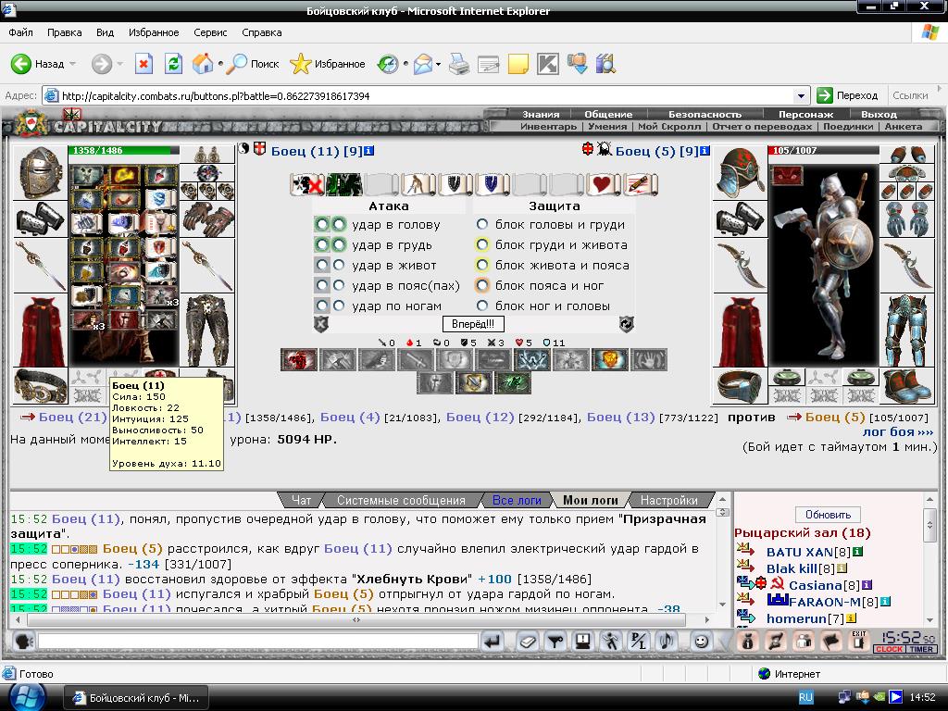
Task: Open the Сервис menu
Action: (x=210, y=32)
